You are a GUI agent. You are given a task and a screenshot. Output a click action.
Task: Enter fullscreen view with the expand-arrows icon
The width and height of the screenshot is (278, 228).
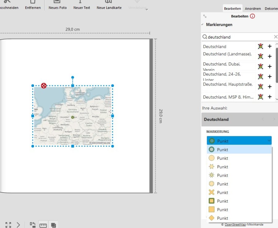[8, 225]
